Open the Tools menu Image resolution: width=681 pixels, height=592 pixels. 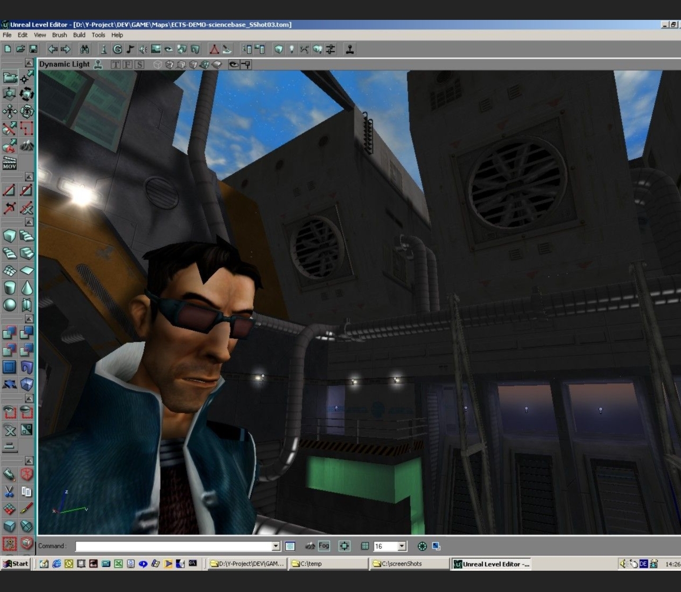(98, 35)
